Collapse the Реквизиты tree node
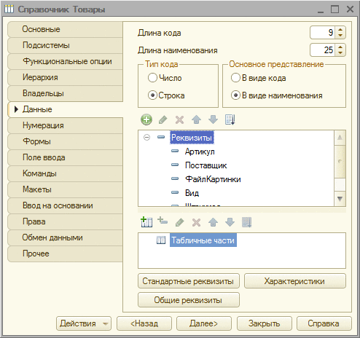This screenshot has height=338, width=360. click(x=146, y=138)
